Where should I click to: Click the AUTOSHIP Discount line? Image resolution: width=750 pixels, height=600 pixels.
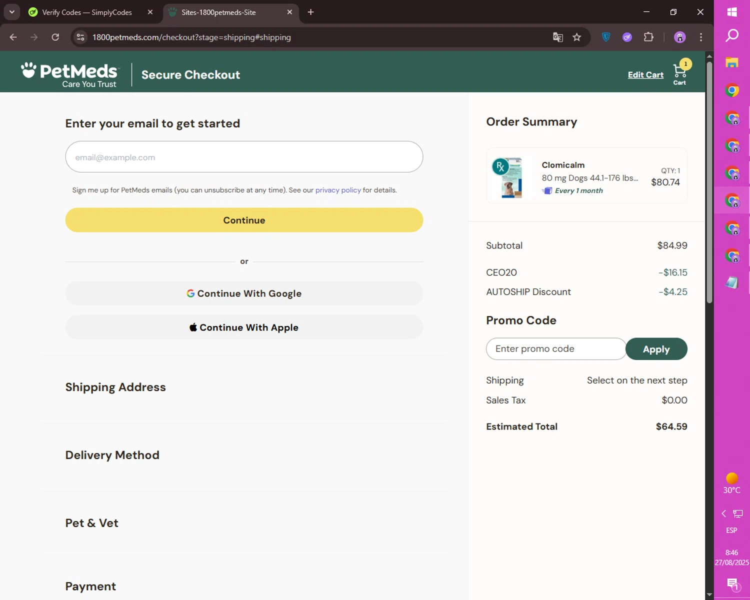[586, 291]
